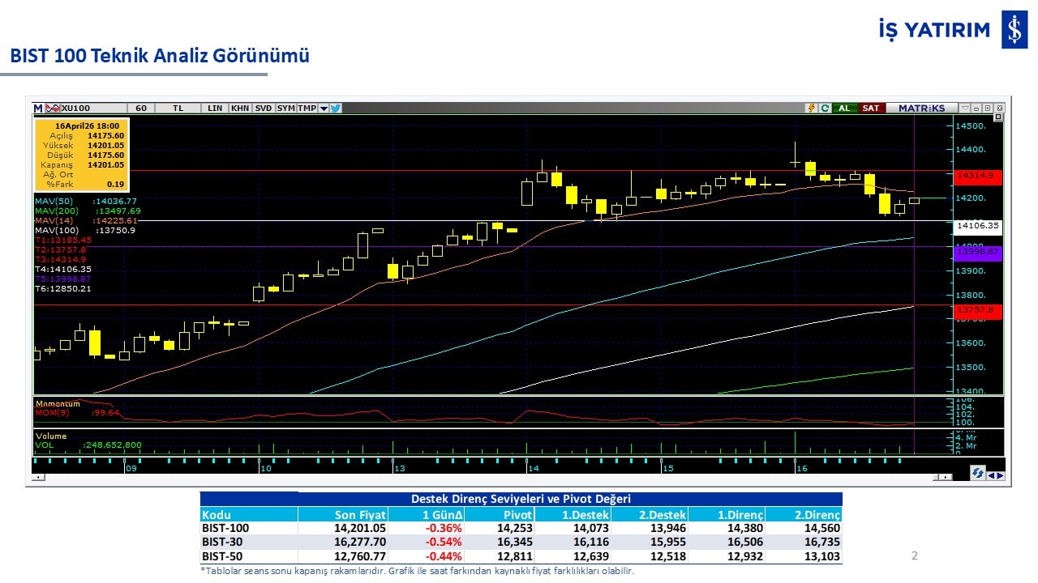Click the İş Yatırım logo
Screen dimensions: 1038x583
click(1014, 30)
